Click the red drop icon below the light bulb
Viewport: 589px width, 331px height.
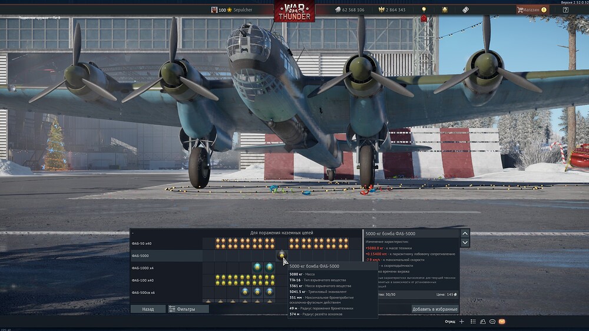coord(423,18)
